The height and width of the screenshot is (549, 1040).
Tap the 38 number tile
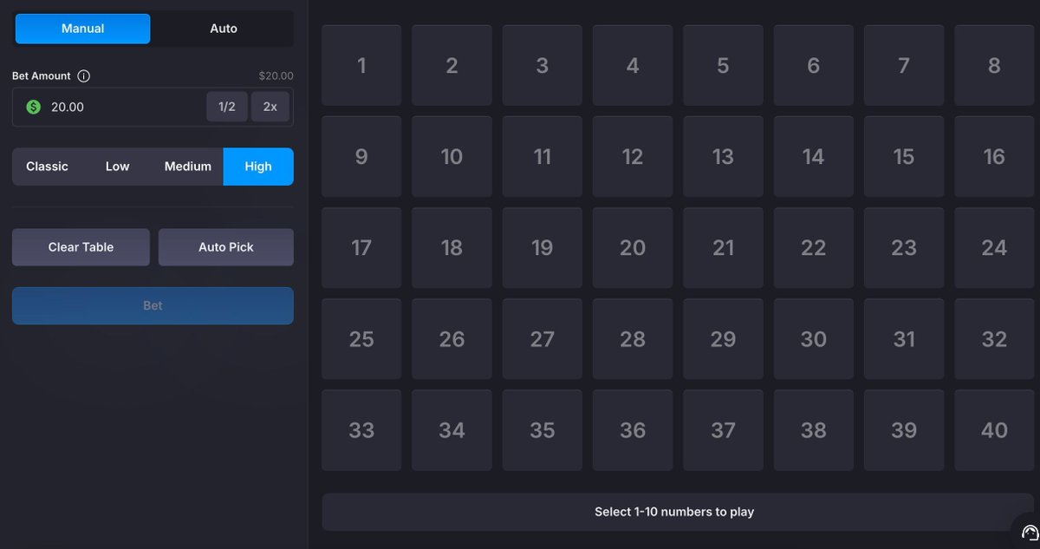click(813, 430)
